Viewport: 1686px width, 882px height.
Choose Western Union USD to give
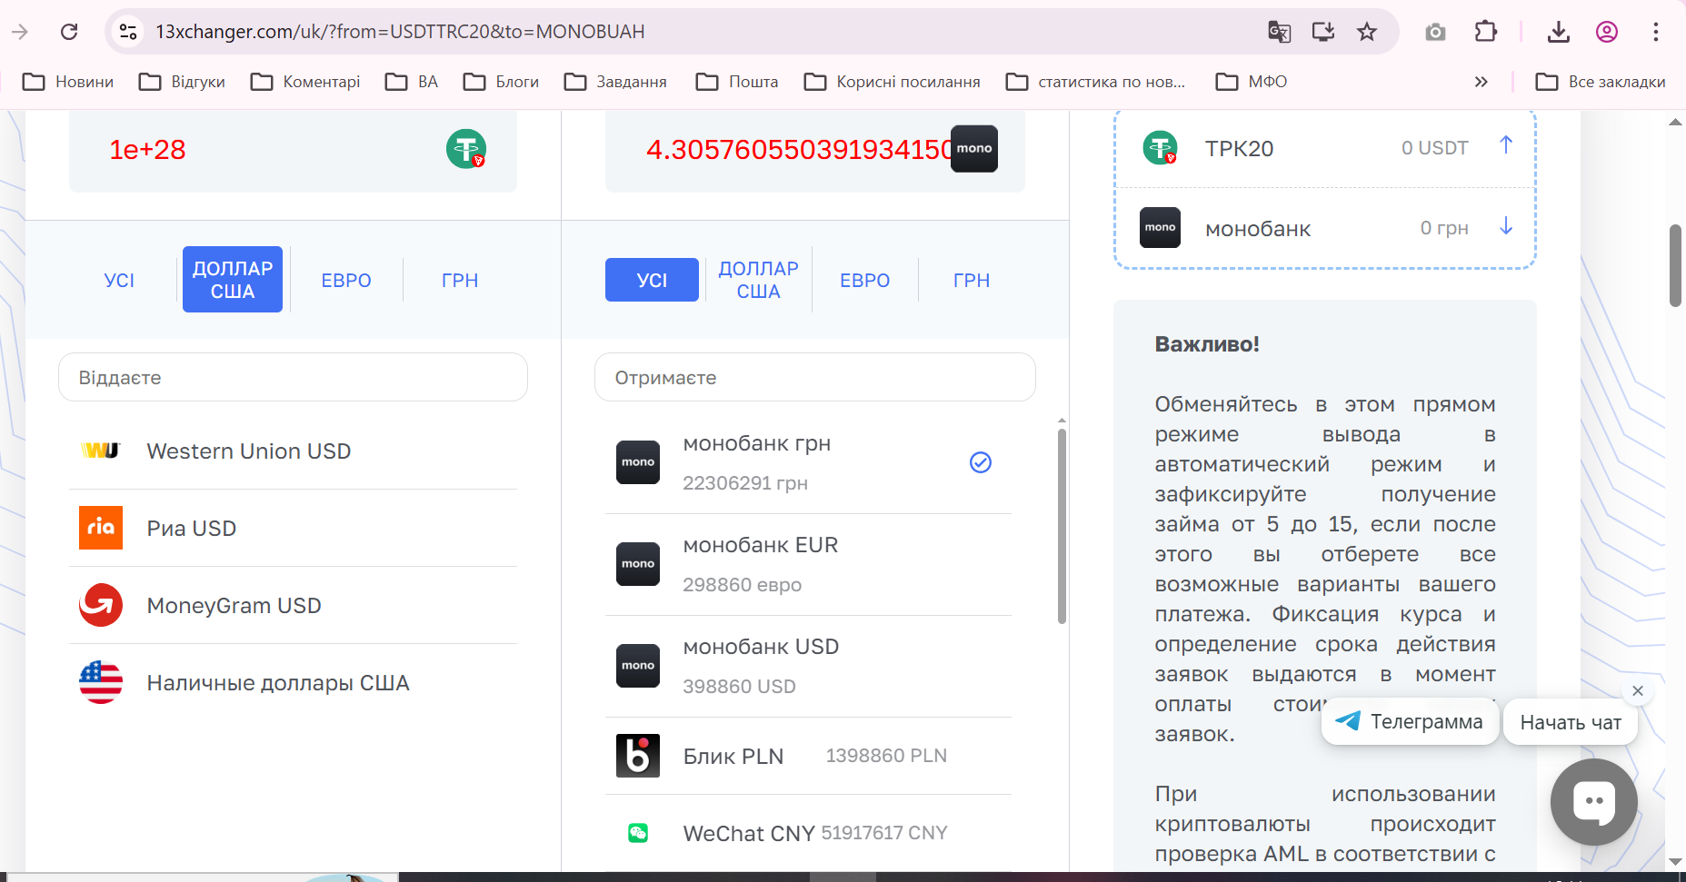[293, 451]
